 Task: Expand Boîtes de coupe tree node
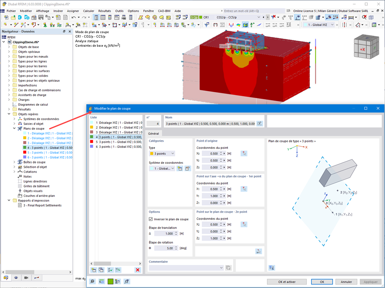point(15,162)
